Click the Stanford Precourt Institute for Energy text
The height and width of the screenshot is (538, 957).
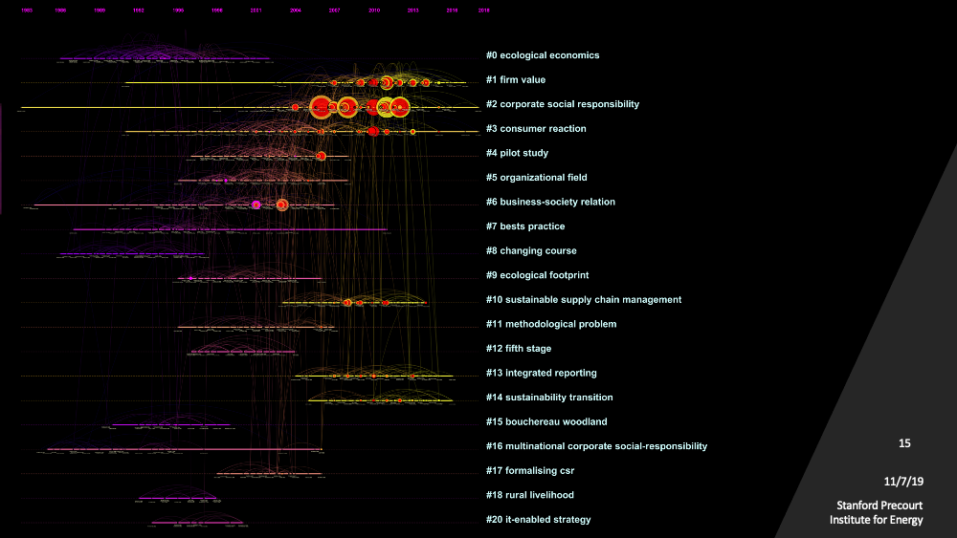(x=877, y=512)
